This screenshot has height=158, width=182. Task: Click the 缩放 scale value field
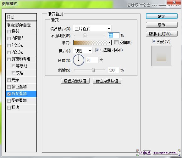click(114, 70)
